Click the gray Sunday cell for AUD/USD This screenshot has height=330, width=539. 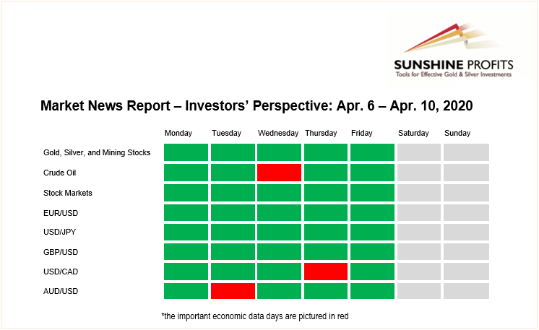click(x=466, y=291)
